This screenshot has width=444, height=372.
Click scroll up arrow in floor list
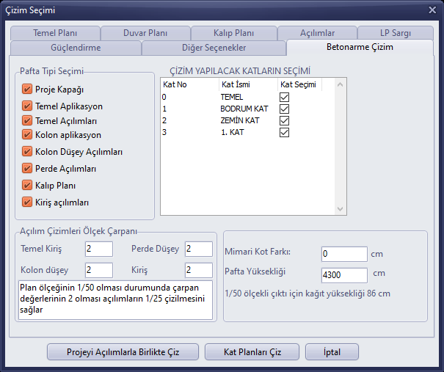coord(341,84)
